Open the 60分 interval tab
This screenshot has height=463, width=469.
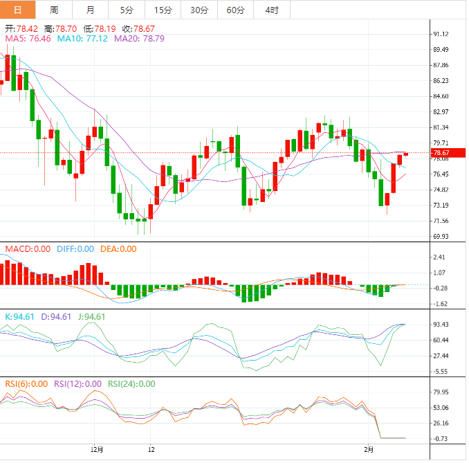pyautogui.click(x=235, y=10)
